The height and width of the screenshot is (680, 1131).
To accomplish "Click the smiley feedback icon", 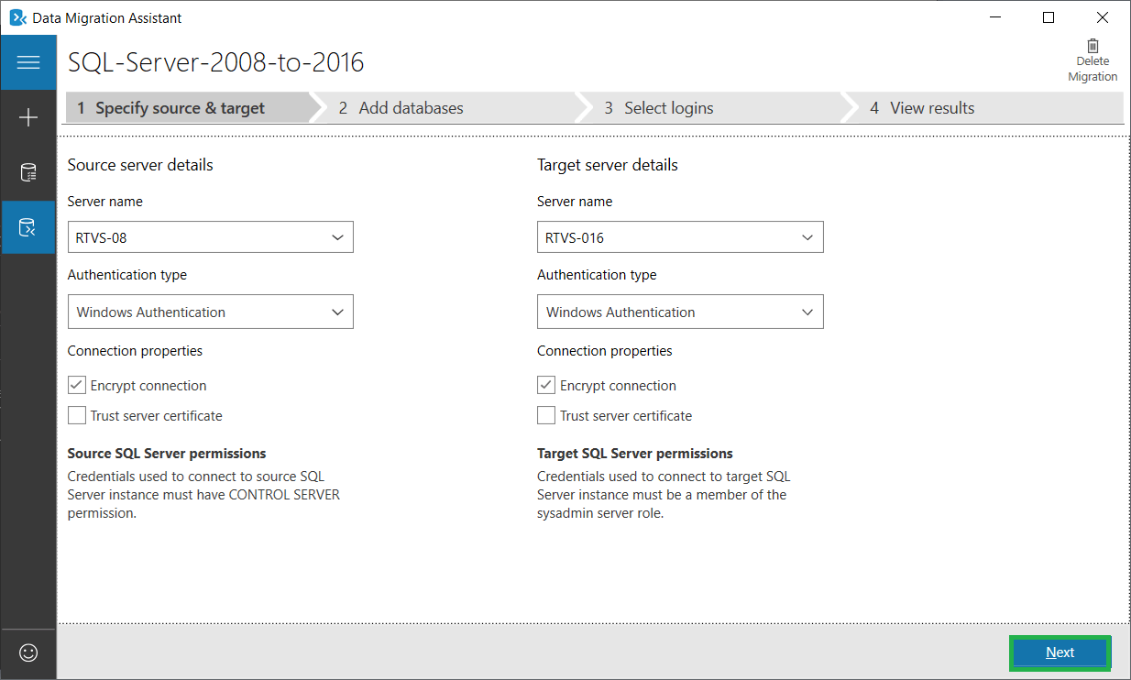I will click(x=28, y=653).
